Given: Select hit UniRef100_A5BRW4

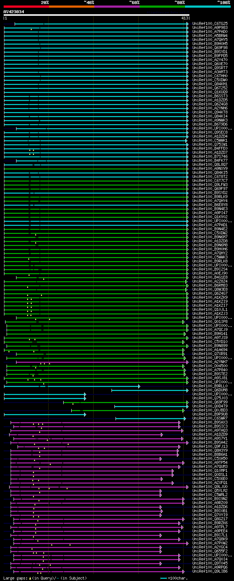Looking at the screenshot, I should coord(210,36).
